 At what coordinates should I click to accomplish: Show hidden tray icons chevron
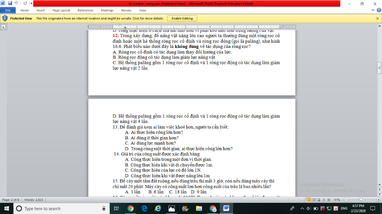pyautogui.click(x=302, y=208)
